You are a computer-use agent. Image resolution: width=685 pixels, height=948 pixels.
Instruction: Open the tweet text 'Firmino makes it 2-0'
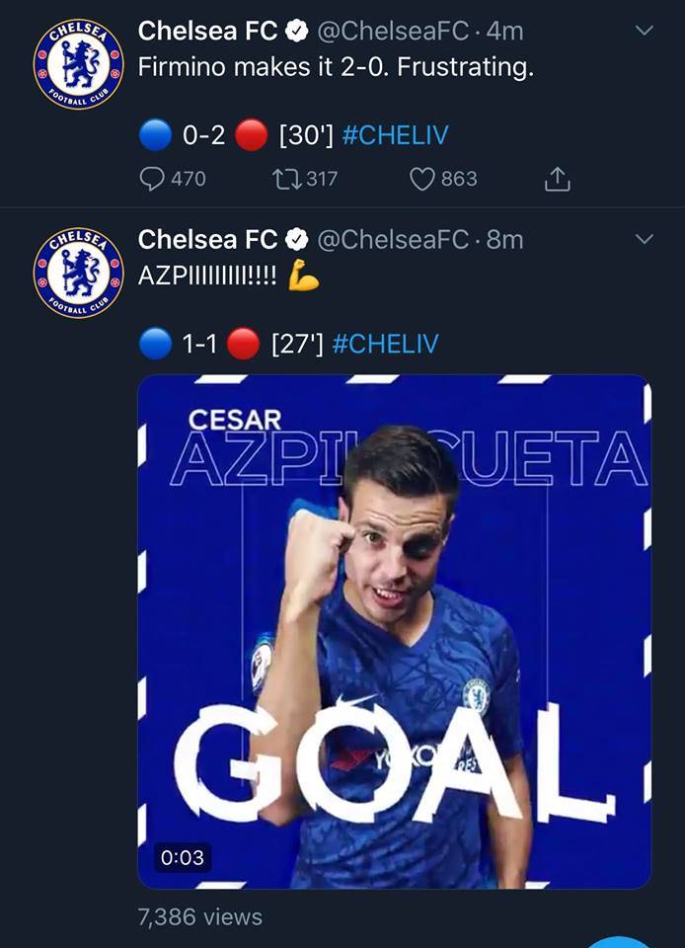[336, 70]
